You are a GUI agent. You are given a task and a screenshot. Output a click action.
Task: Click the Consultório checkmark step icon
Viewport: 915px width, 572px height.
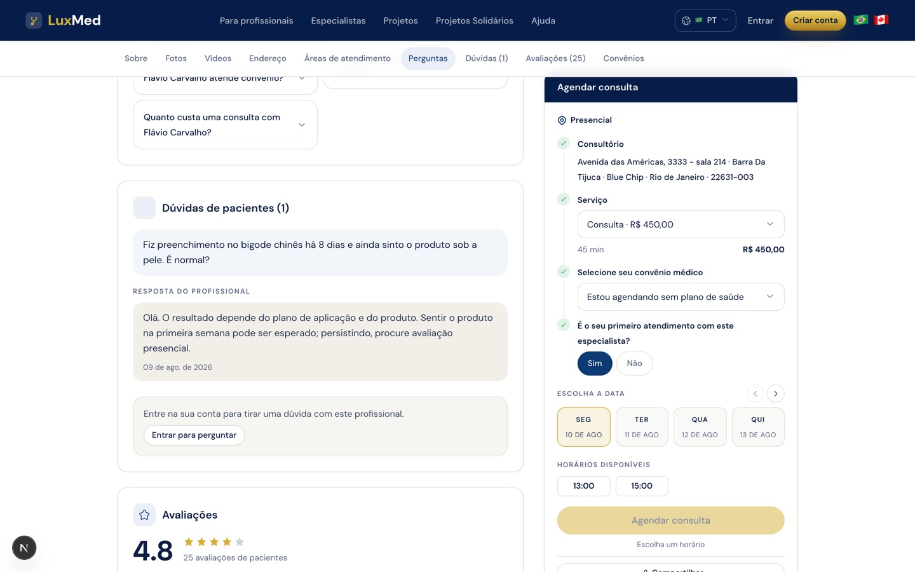(x=564, y=144)
